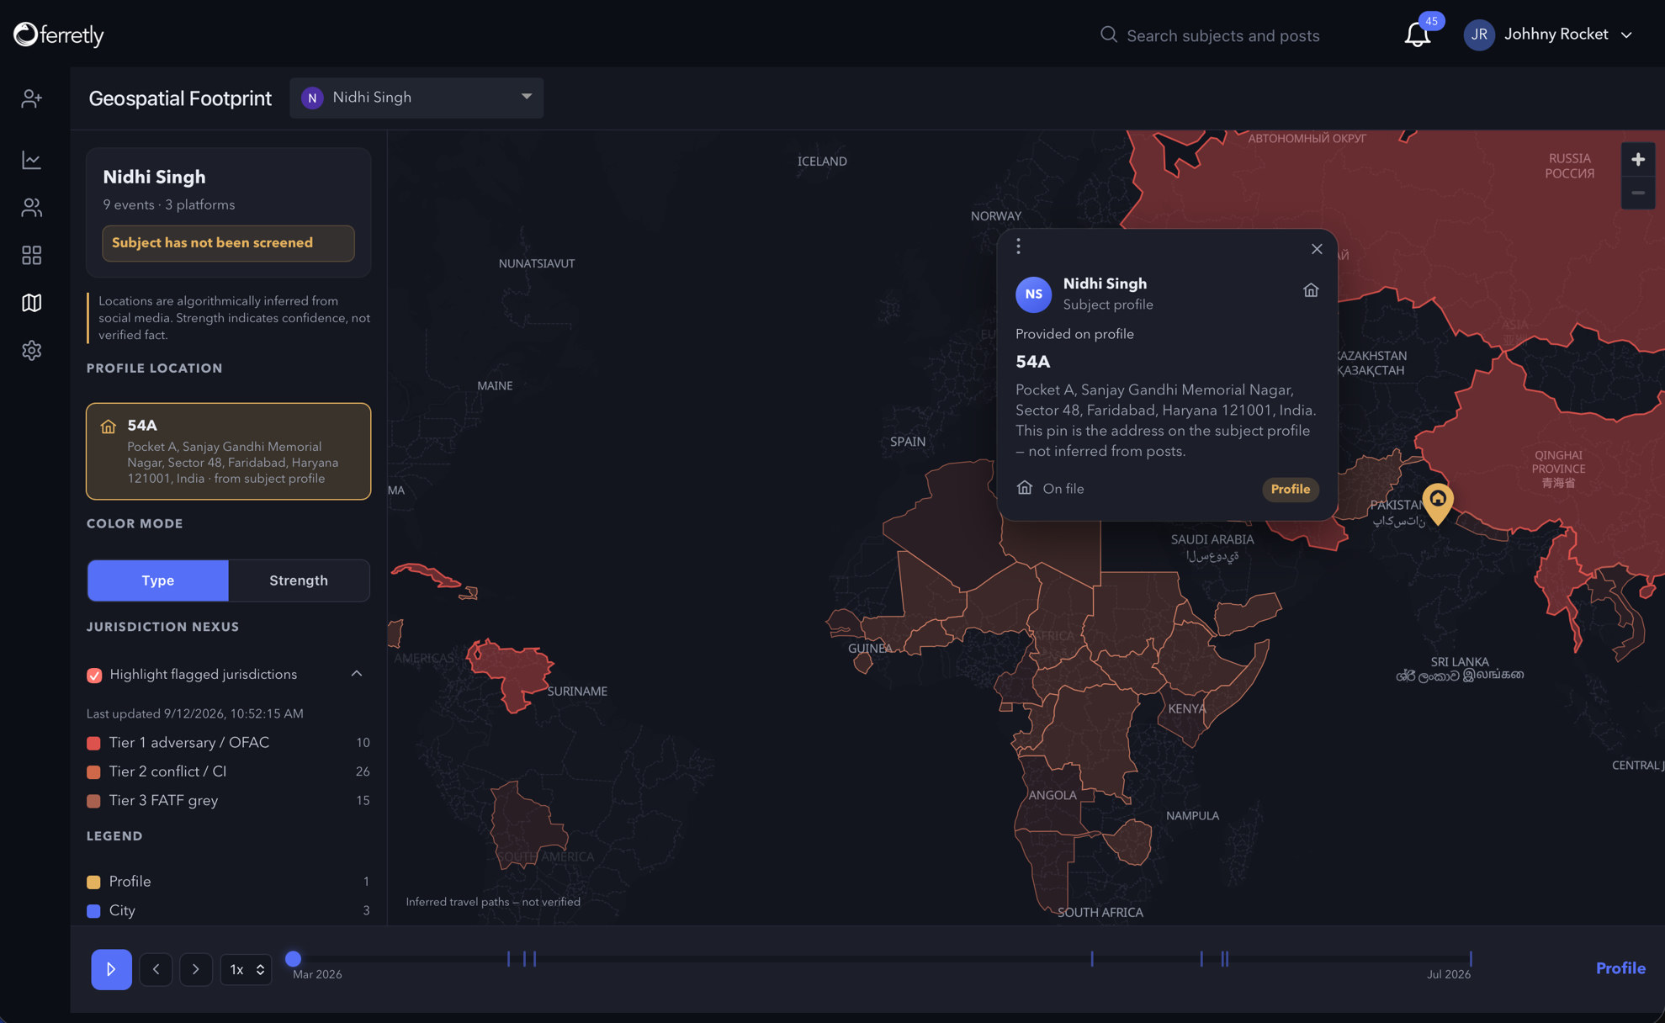Image resolution: width=1665 pixels, height=1023 pixels.
Task: Click the house icon beside On file
Action: [x=1024, y=488]
